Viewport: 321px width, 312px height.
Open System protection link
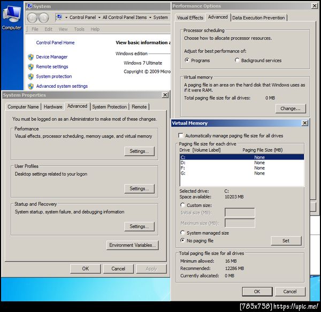(x=54, y=77)
